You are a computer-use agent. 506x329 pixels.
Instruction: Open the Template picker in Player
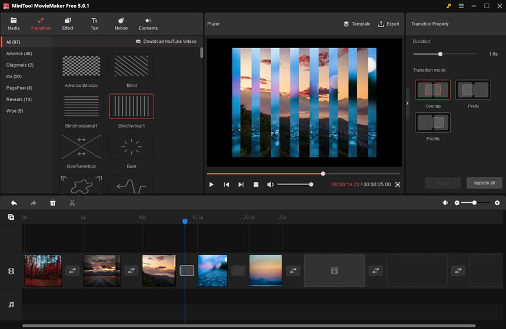coord(357,24)
